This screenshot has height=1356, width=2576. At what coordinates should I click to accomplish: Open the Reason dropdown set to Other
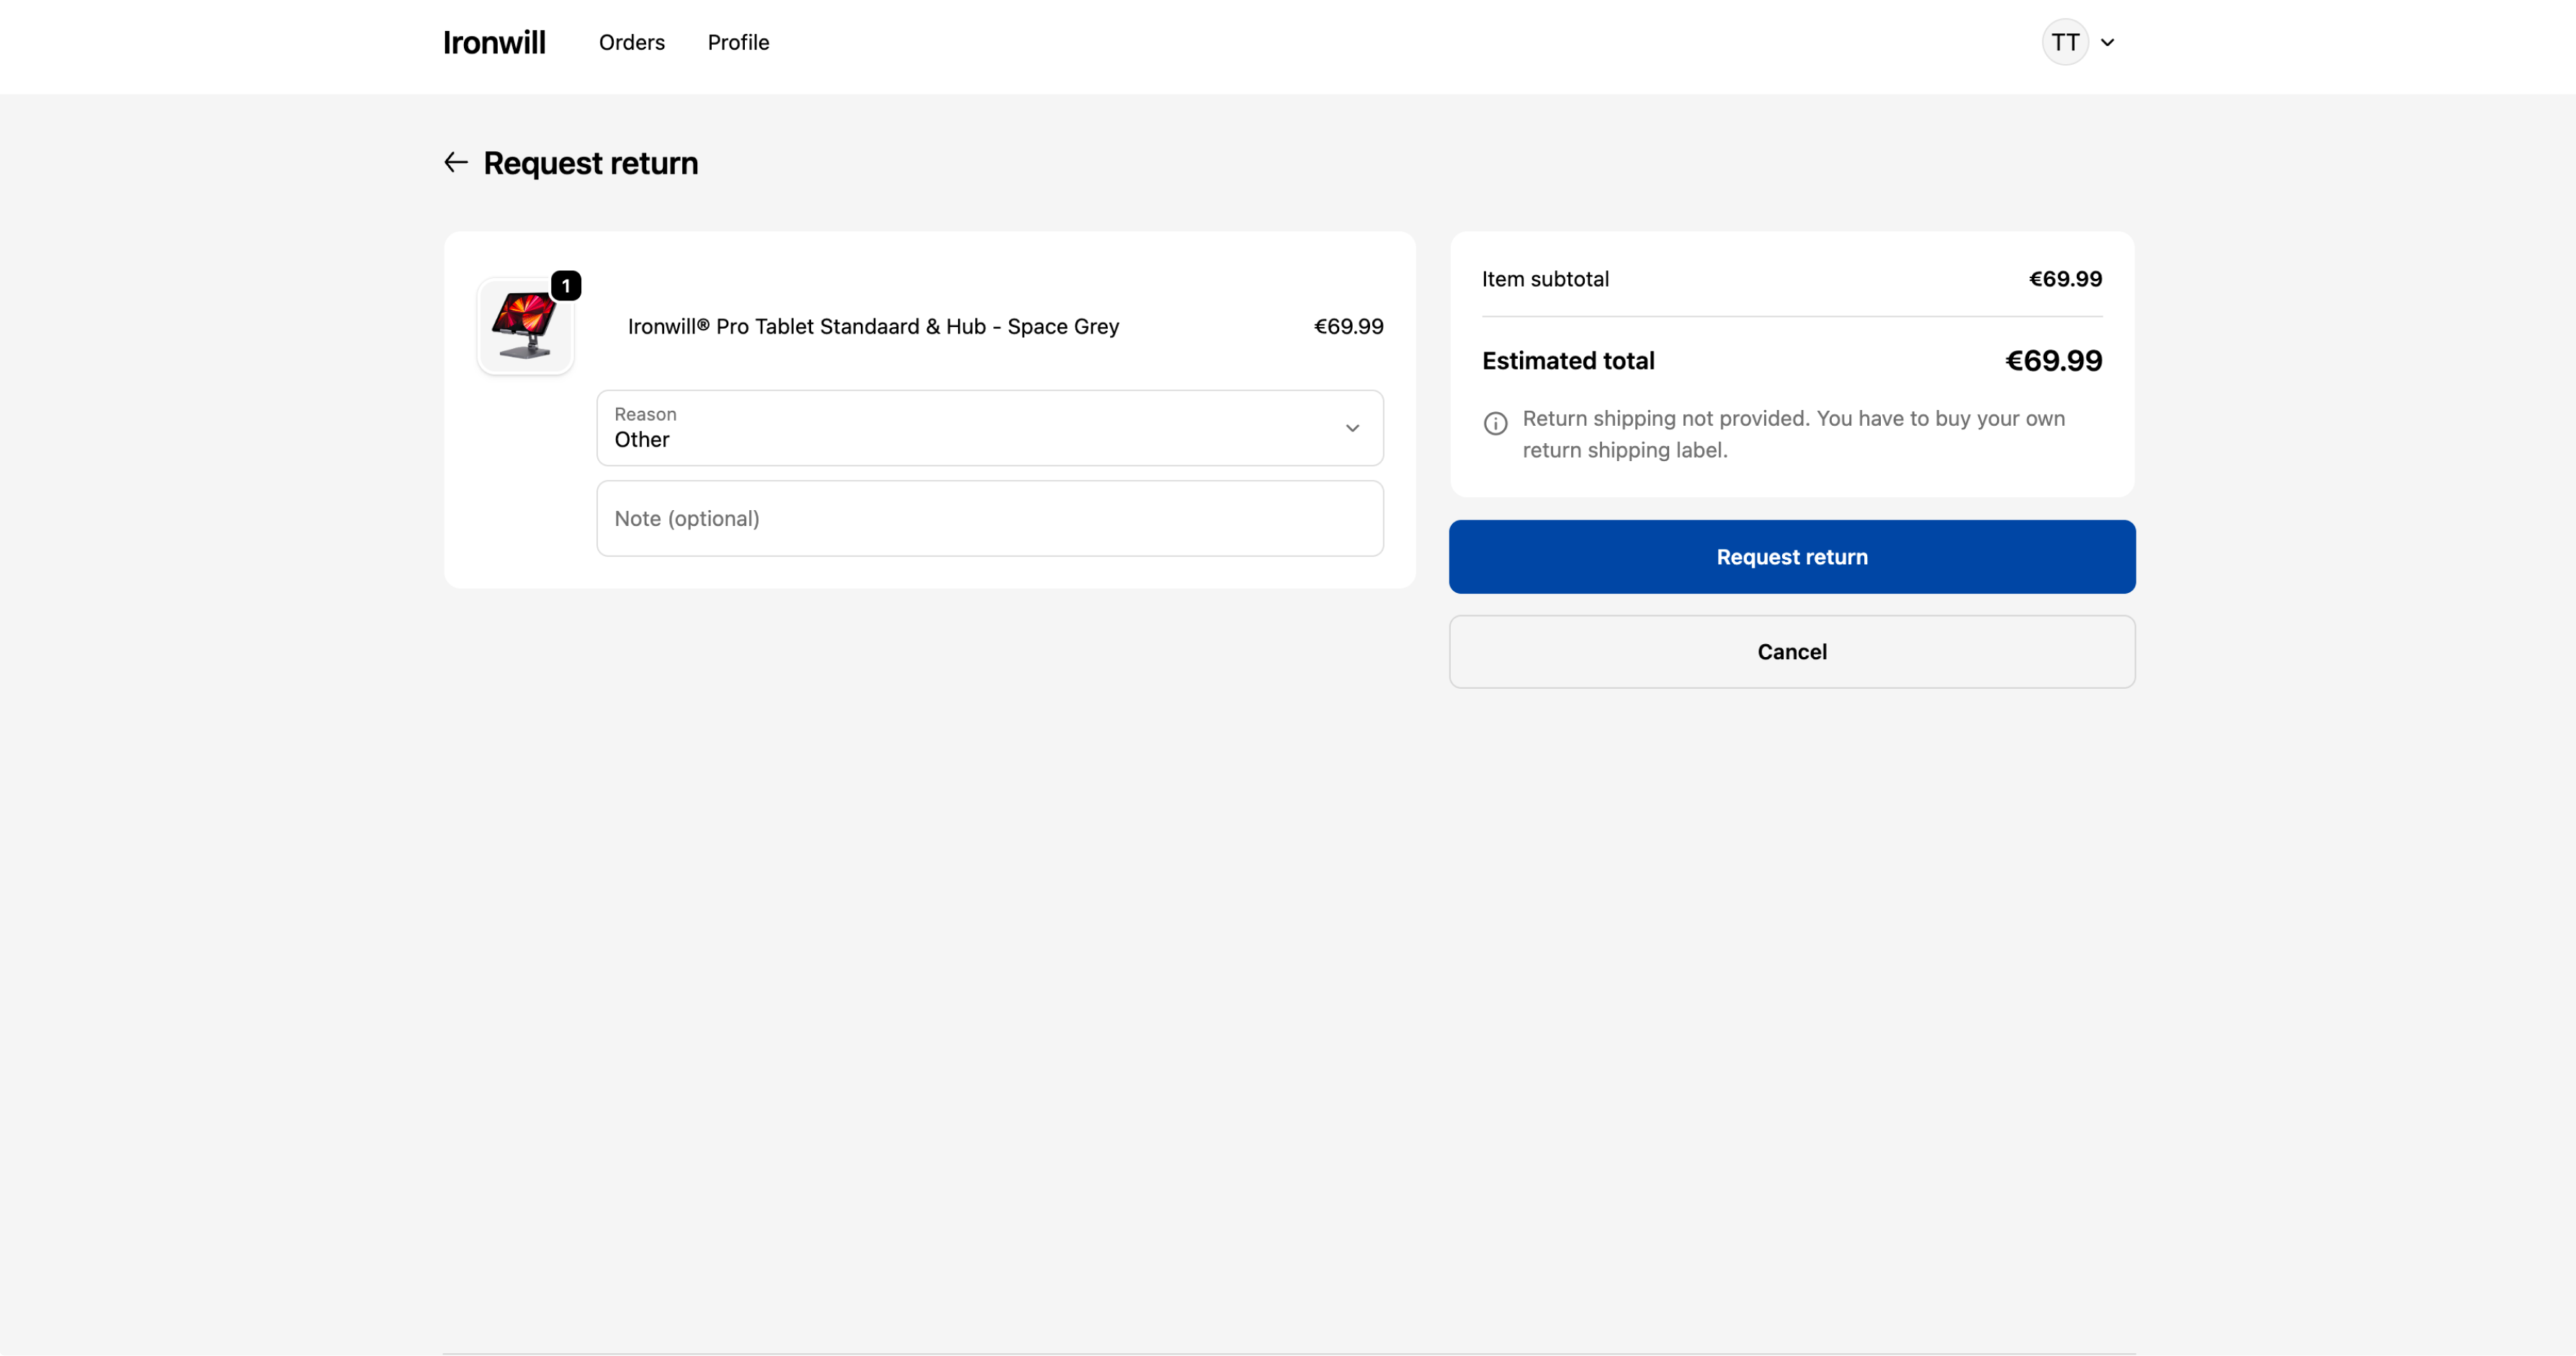[990, 428]
